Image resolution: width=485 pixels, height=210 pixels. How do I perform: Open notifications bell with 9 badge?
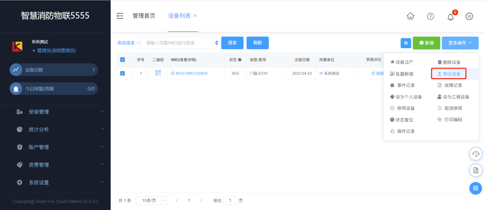click(451, 16)
